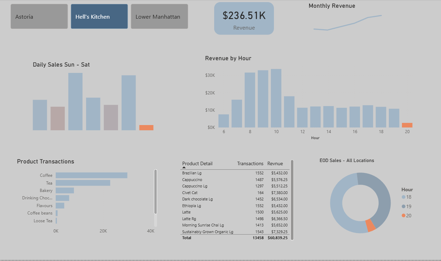This screenshot has width=441, height=261.
Task: Sort table by Revnue column header
Action: [x=275, y=163]
